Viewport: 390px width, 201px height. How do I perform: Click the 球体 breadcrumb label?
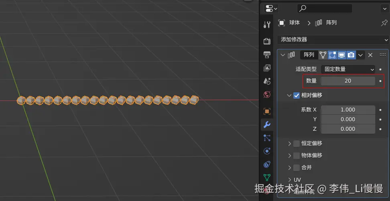pos(295,23)
